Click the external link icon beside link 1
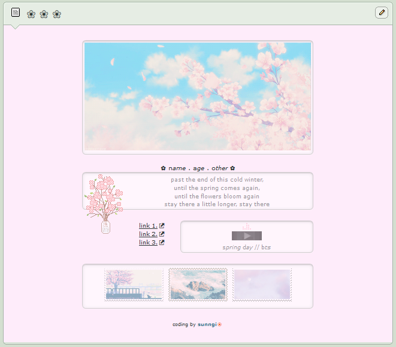Screen dimensions: 396x347 [162, 226]
